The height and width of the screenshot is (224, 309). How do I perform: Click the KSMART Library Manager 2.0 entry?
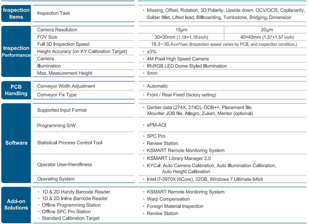point(179,158)
